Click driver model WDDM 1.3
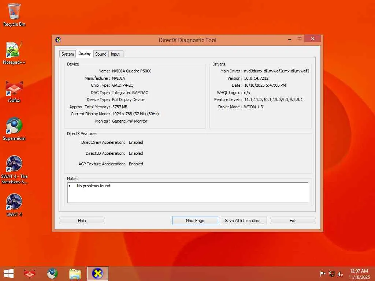This screenshot has height=281, width=375. point(253,107)
